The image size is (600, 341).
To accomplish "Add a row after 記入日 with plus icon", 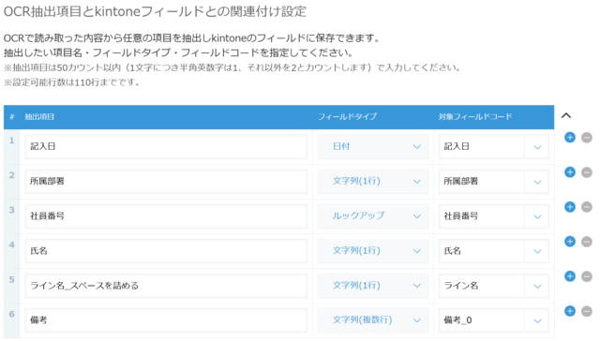I will tap(570, 138).
